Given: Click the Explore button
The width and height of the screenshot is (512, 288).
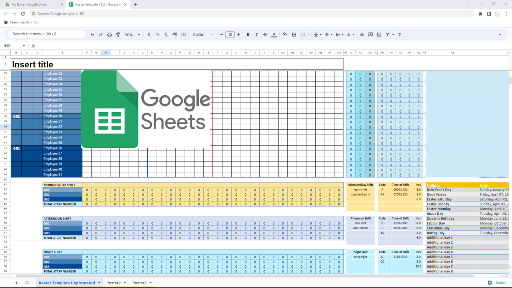Looking at the screenshot, I should (x=497, y=283).
